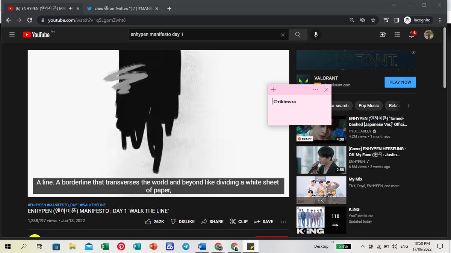451x253 pixels.
Task: Open the volume icon in system tray
Action: (394, 246)
